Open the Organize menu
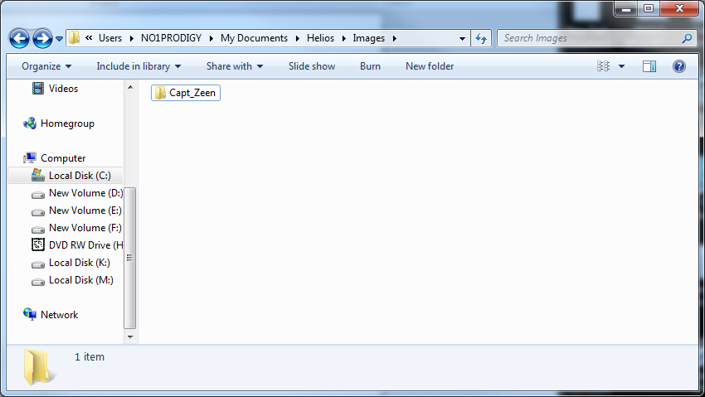The height and width of the screenshot is (397, 705). [46, 66]
